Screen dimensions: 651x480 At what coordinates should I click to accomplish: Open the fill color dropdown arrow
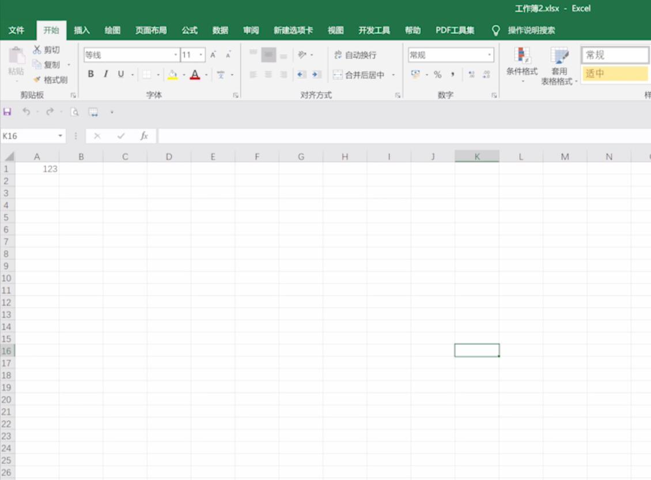(x=184, y=75)
